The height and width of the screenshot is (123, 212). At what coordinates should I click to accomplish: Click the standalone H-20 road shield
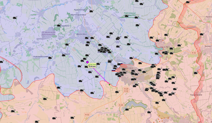[x=121, y=105]
